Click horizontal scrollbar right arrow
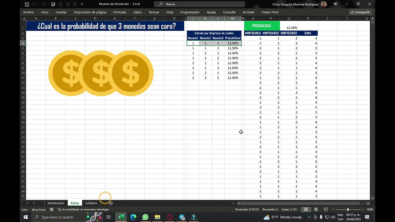 click(x=368, y=203)
